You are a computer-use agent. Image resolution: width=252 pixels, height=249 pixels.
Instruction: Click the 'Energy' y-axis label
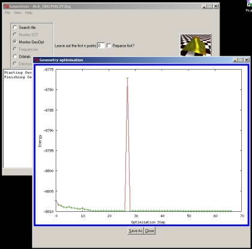coord(40,141)
